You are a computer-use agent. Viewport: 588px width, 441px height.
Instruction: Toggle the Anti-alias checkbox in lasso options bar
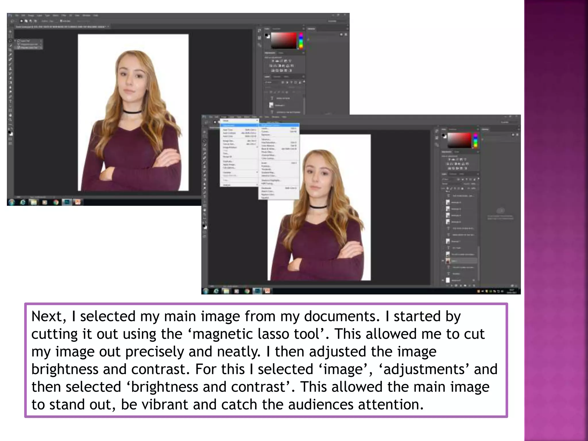point(61,21)
